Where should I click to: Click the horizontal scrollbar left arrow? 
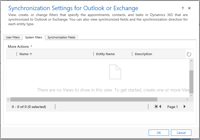[8, 99]
